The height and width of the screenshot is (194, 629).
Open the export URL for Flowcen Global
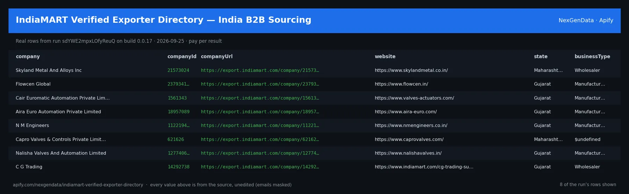260,84
